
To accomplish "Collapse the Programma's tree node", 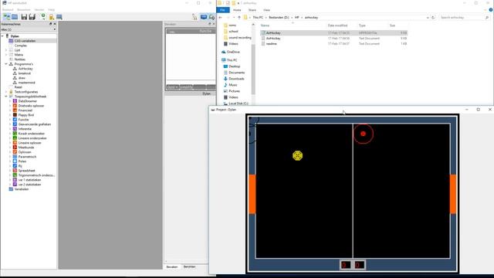I will pos(6,64).
